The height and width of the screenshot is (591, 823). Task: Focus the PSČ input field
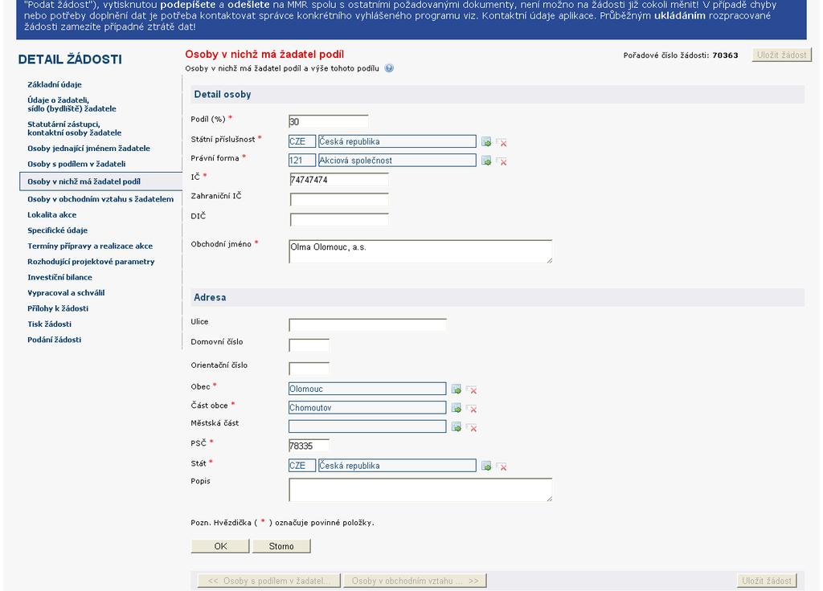(309, 446)
